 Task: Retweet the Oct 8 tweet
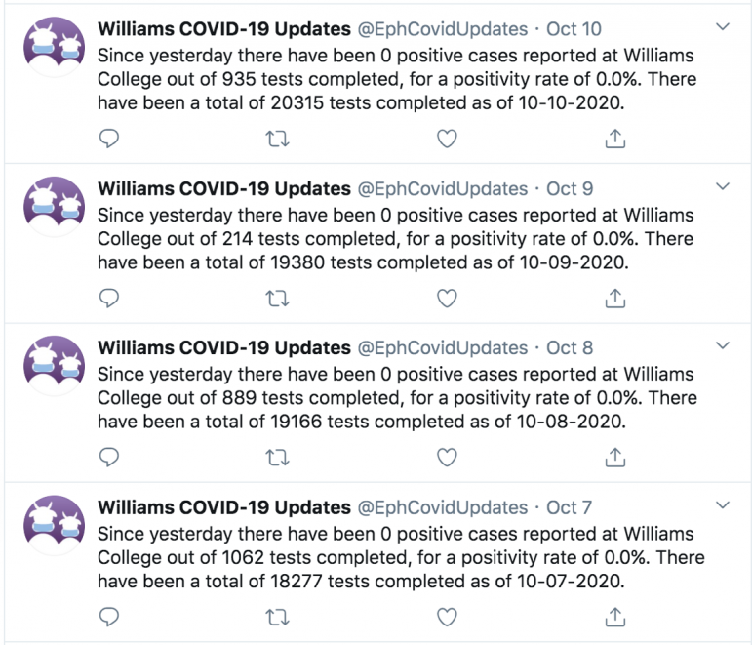click(278, 458)
